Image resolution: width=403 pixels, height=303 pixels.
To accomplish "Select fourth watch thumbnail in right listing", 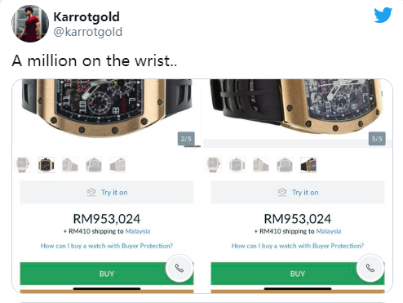I will click(285, 165).
